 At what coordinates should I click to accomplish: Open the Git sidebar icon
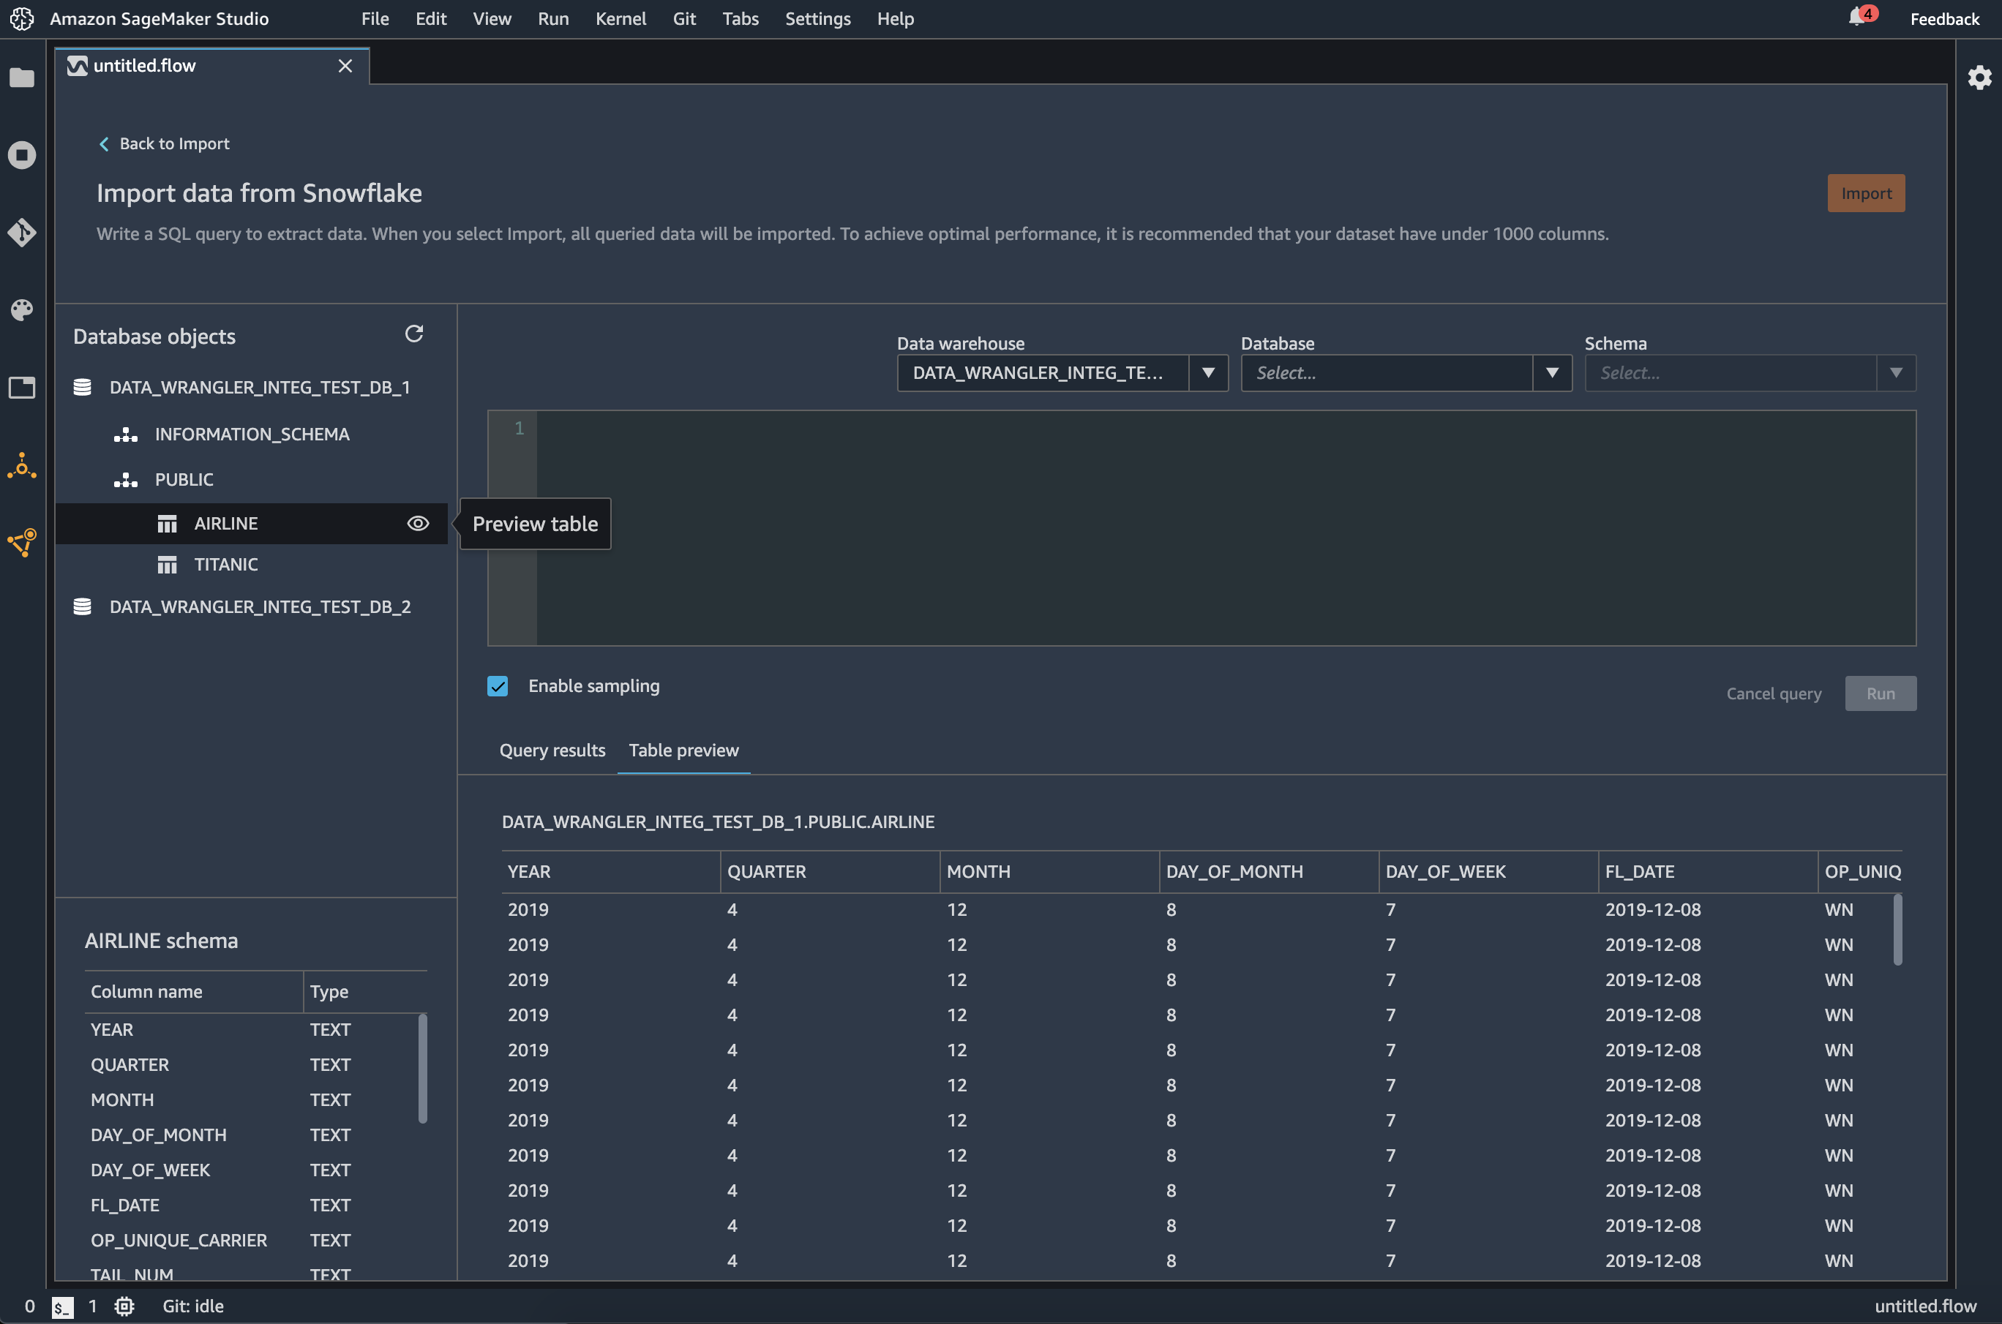tap(22, 232)
